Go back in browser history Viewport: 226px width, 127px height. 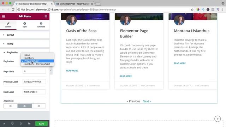pyautogui.click(x=3, y=10)
